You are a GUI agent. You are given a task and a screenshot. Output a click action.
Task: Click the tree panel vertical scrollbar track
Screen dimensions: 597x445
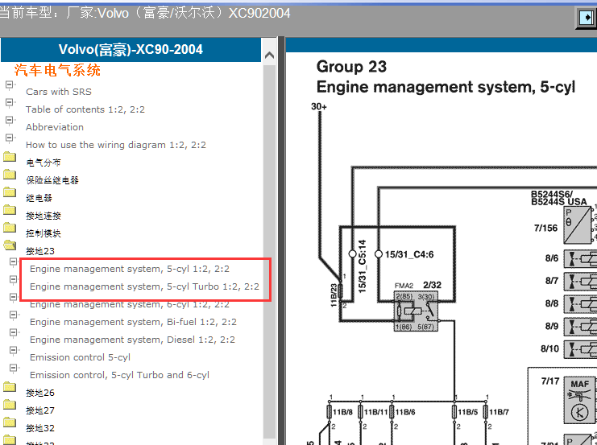tap(269, 251)
